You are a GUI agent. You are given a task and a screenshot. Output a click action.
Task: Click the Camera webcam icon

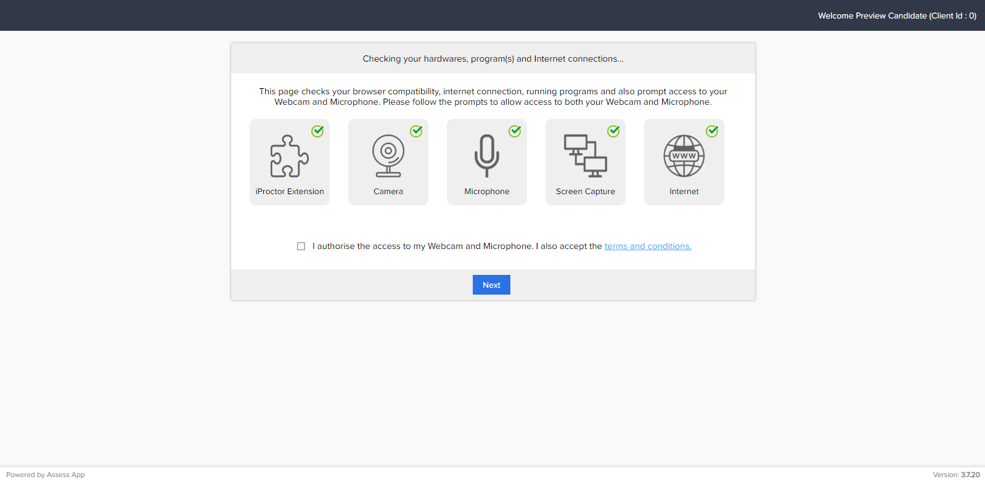tap(388, 156)
